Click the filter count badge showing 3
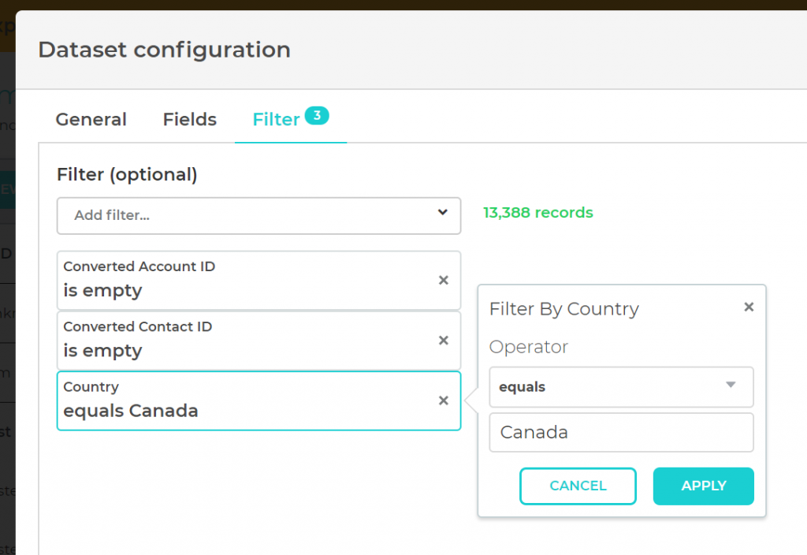 coord(316,116)
